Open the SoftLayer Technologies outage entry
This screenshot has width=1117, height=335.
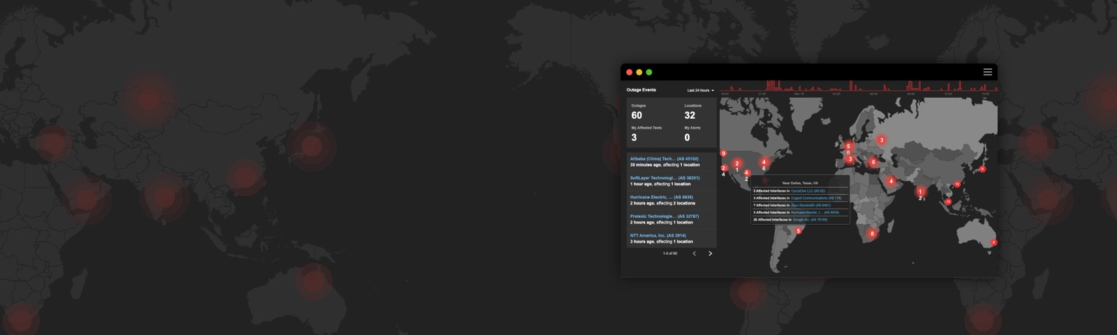[672, 181]
